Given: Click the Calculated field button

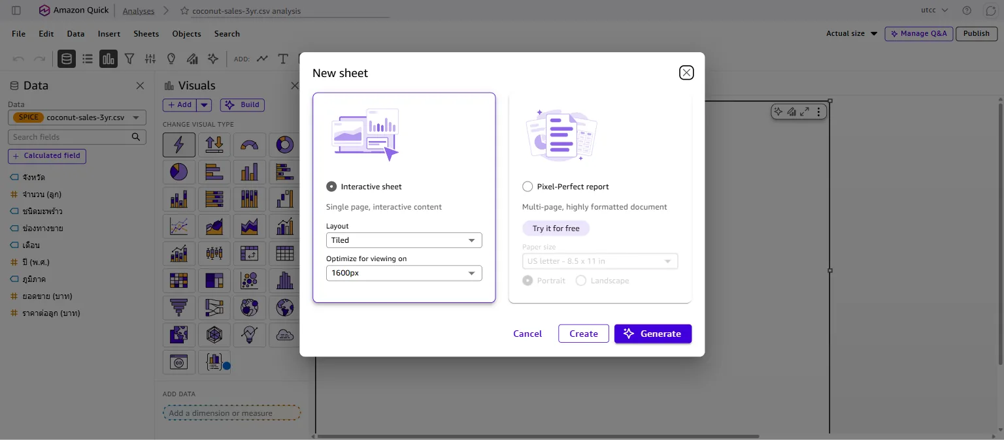Looking at the screenshot, I should point(47,156).
